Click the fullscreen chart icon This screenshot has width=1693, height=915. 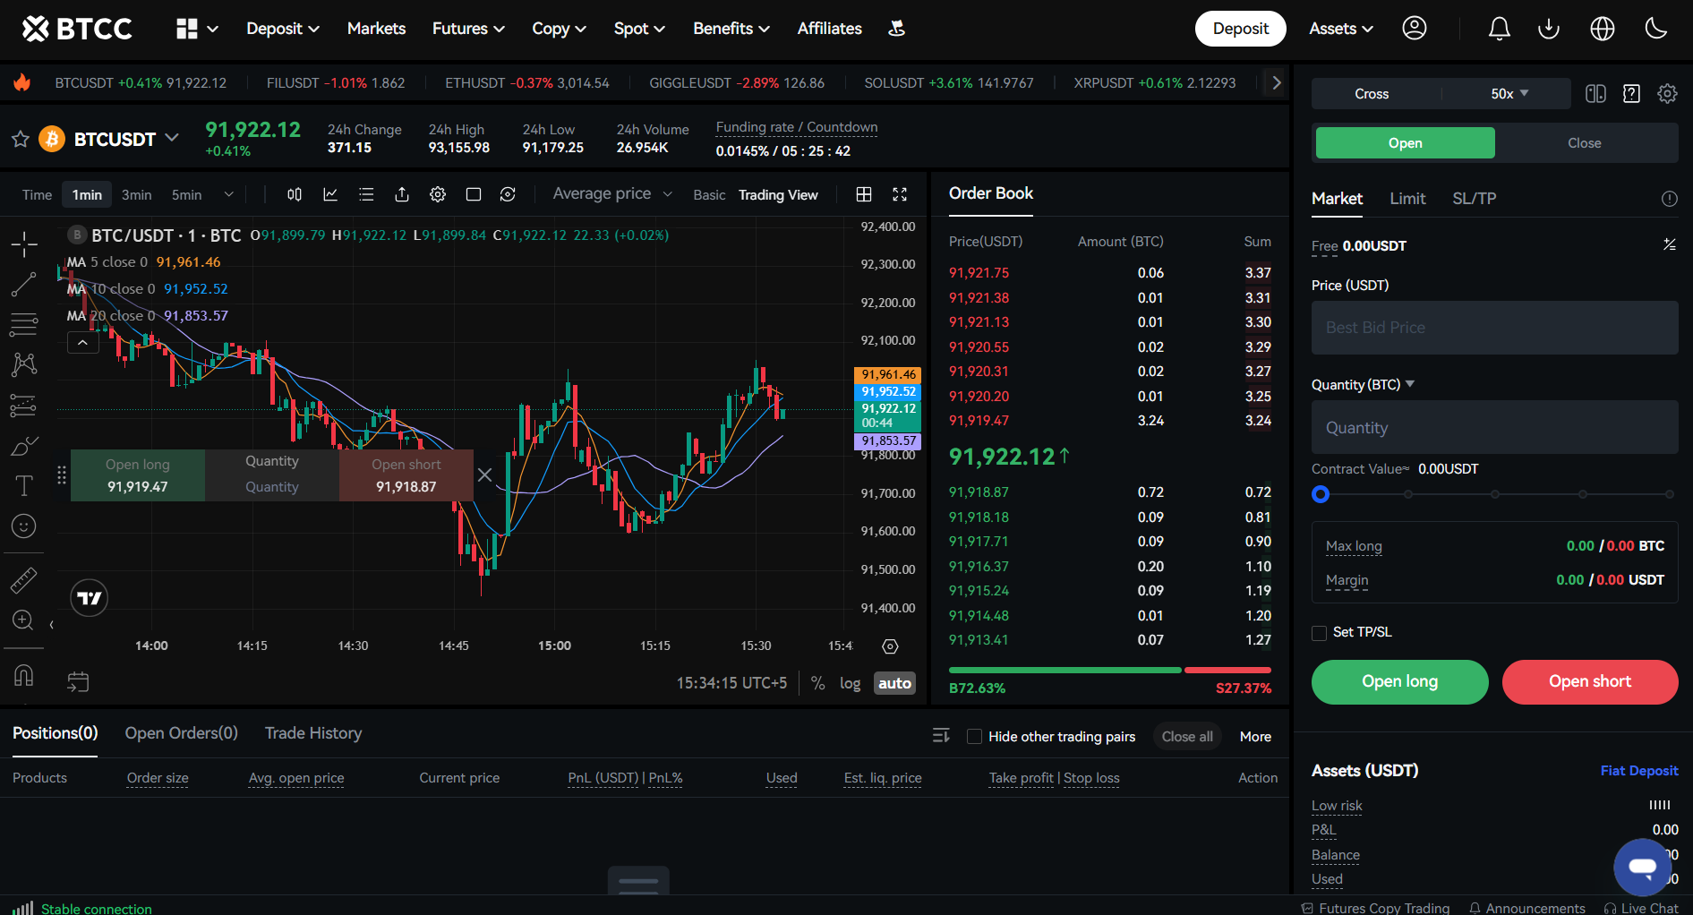click(x=900, y=194)
